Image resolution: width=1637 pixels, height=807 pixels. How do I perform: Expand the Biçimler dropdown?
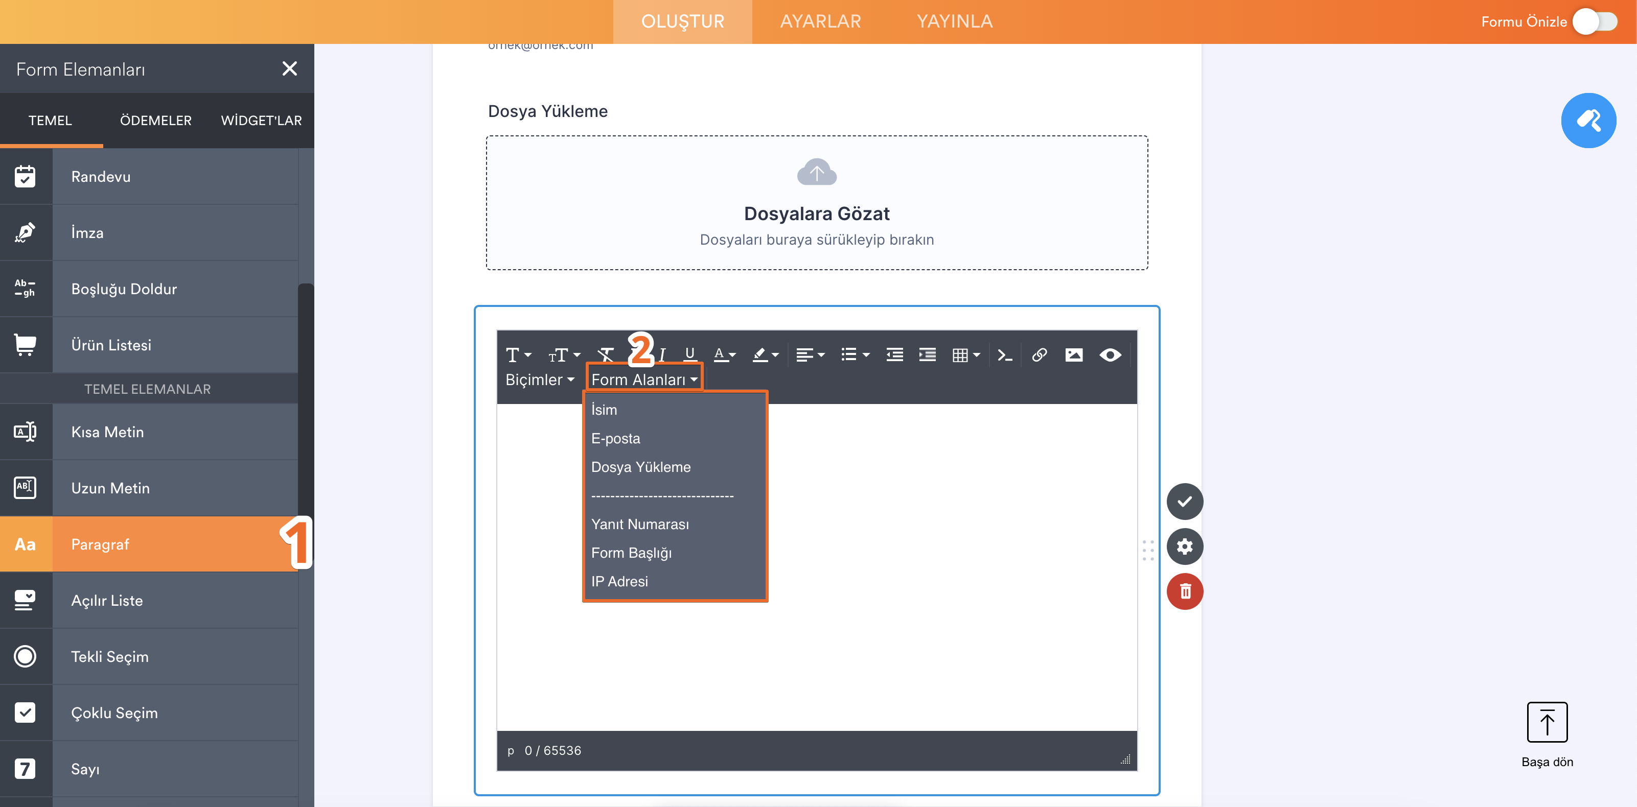(x=540, y=379)
